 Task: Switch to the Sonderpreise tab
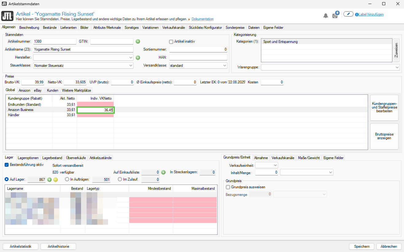pyautogui.click(x=235, y=28)
